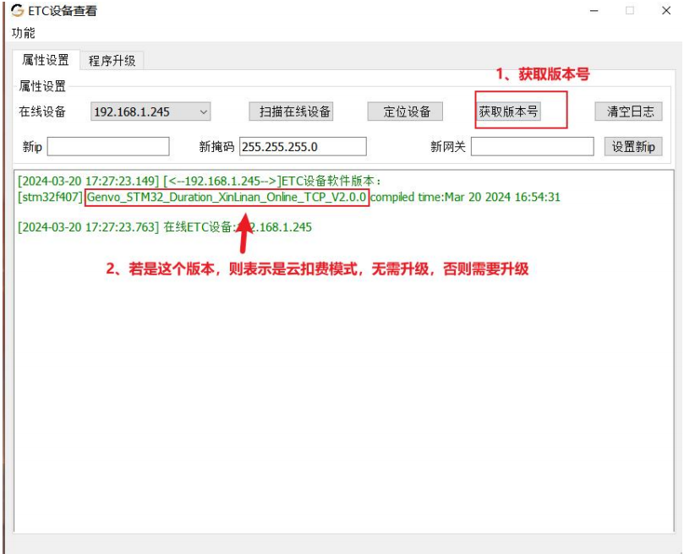Click the log timestamp [2024-03-20 17:27:23.149]
Viewport: 684px width, 554px height.
click(88, 181)
